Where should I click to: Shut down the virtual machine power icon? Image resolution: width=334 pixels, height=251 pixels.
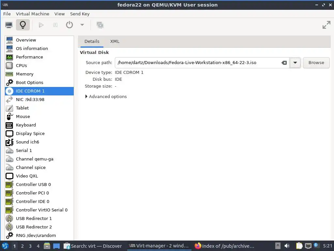(69, 25)
